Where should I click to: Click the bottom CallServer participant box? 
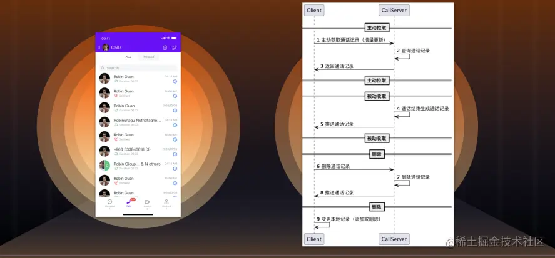click(394, 239)
